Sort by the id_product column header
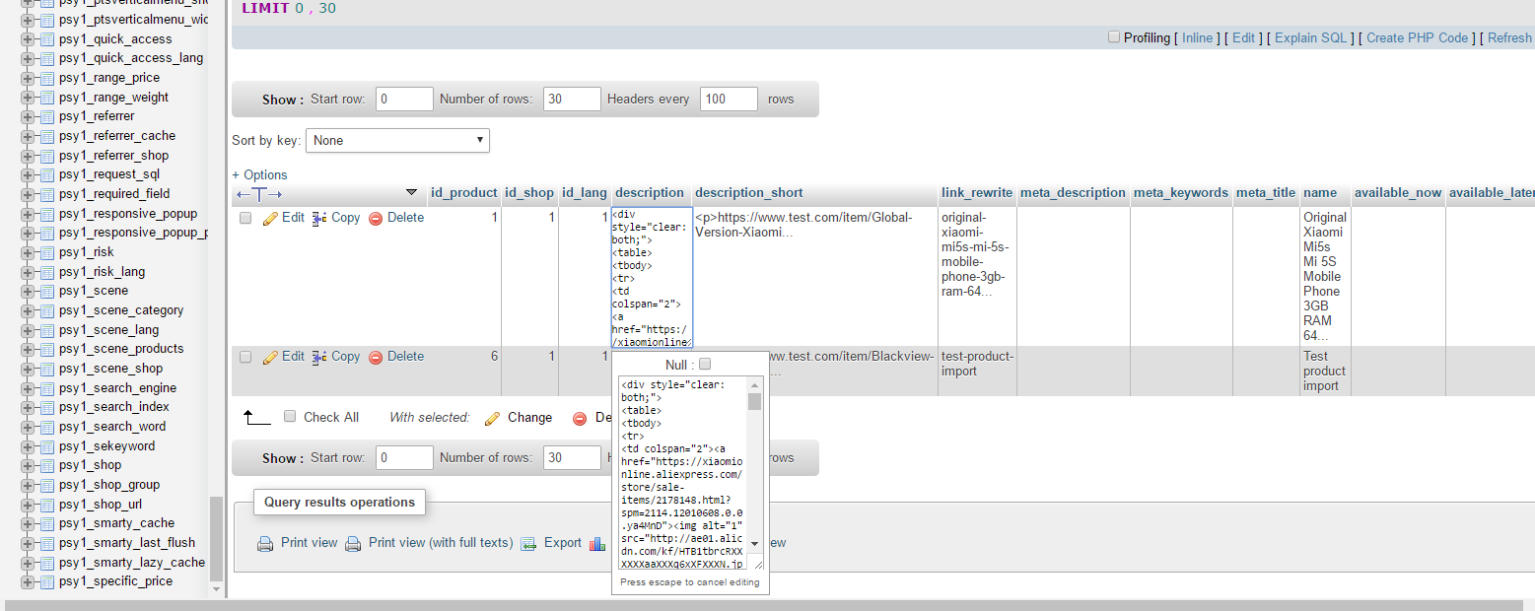 coord(463,193)
